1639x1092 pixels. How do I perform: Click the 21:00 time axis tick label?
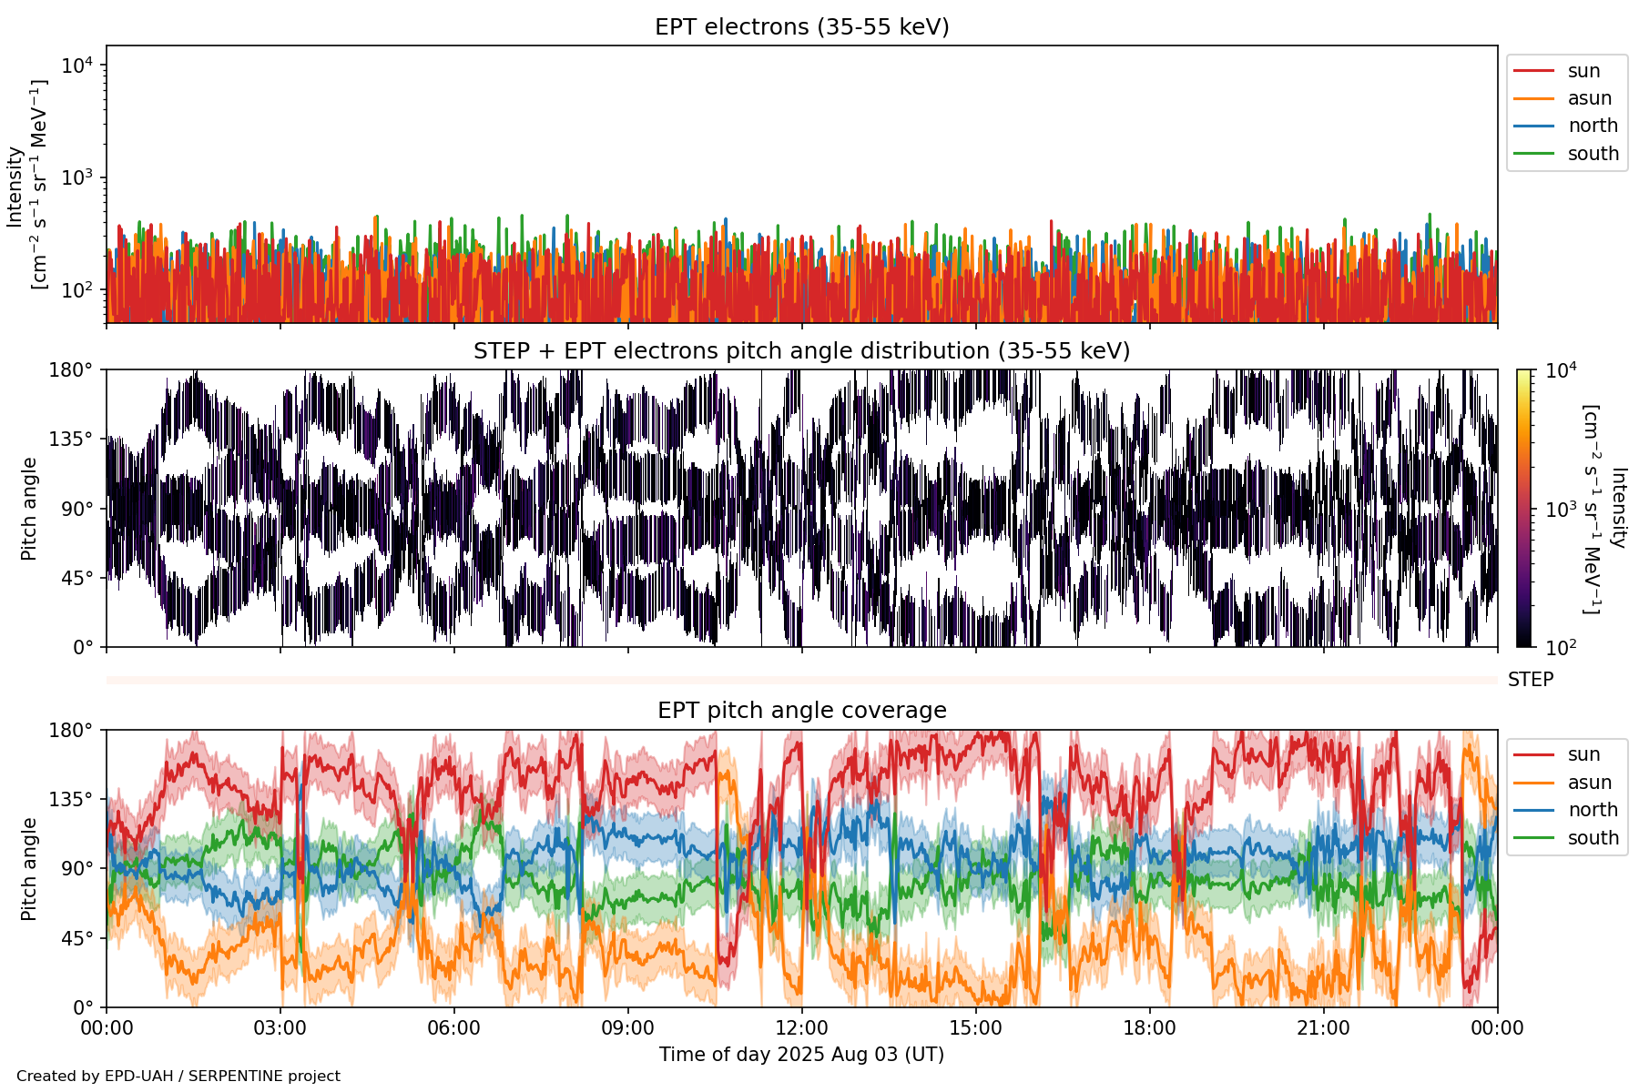(x=1323, y=1028)
